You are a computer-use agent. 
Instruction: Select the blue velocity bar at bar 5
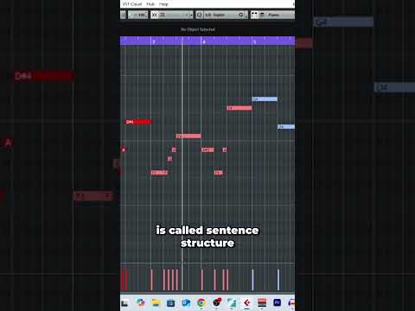pyautogui.click(x=252, y=280)
